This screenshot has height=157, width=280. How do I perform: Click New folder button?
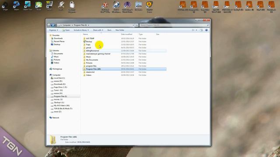point(119,30)
